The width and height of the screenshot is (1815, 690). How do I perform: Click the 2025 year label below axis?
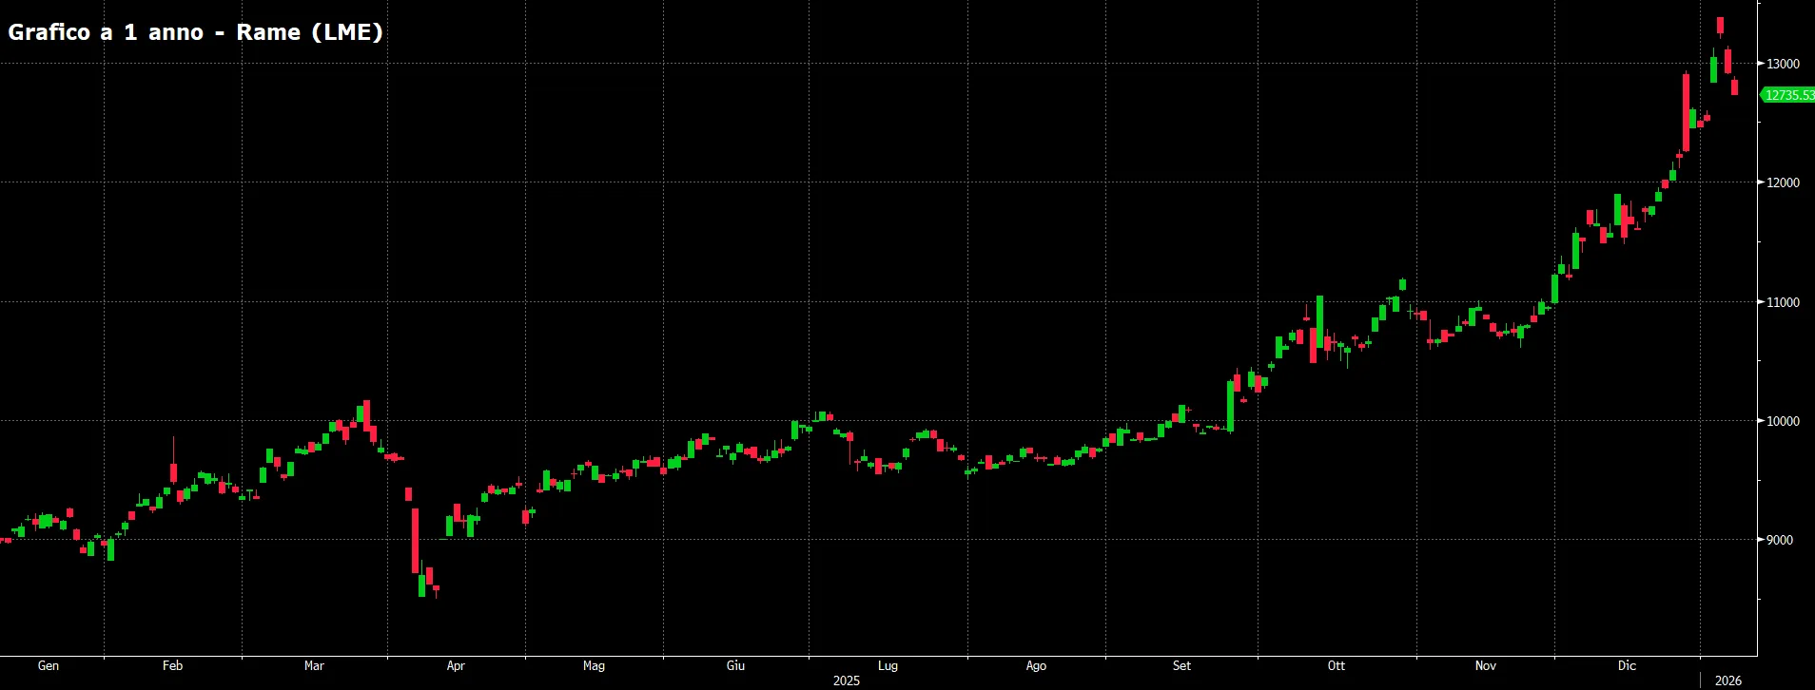(x=847, y=680)
